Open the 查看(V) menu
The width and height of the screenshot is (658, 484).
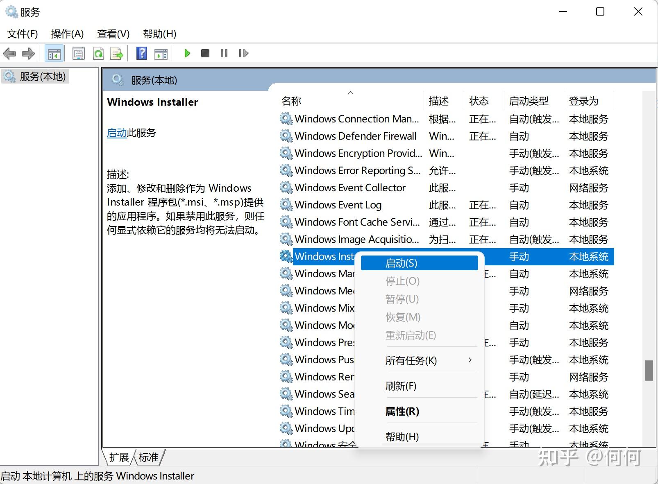pyautogui.click(x=113, y=34)
